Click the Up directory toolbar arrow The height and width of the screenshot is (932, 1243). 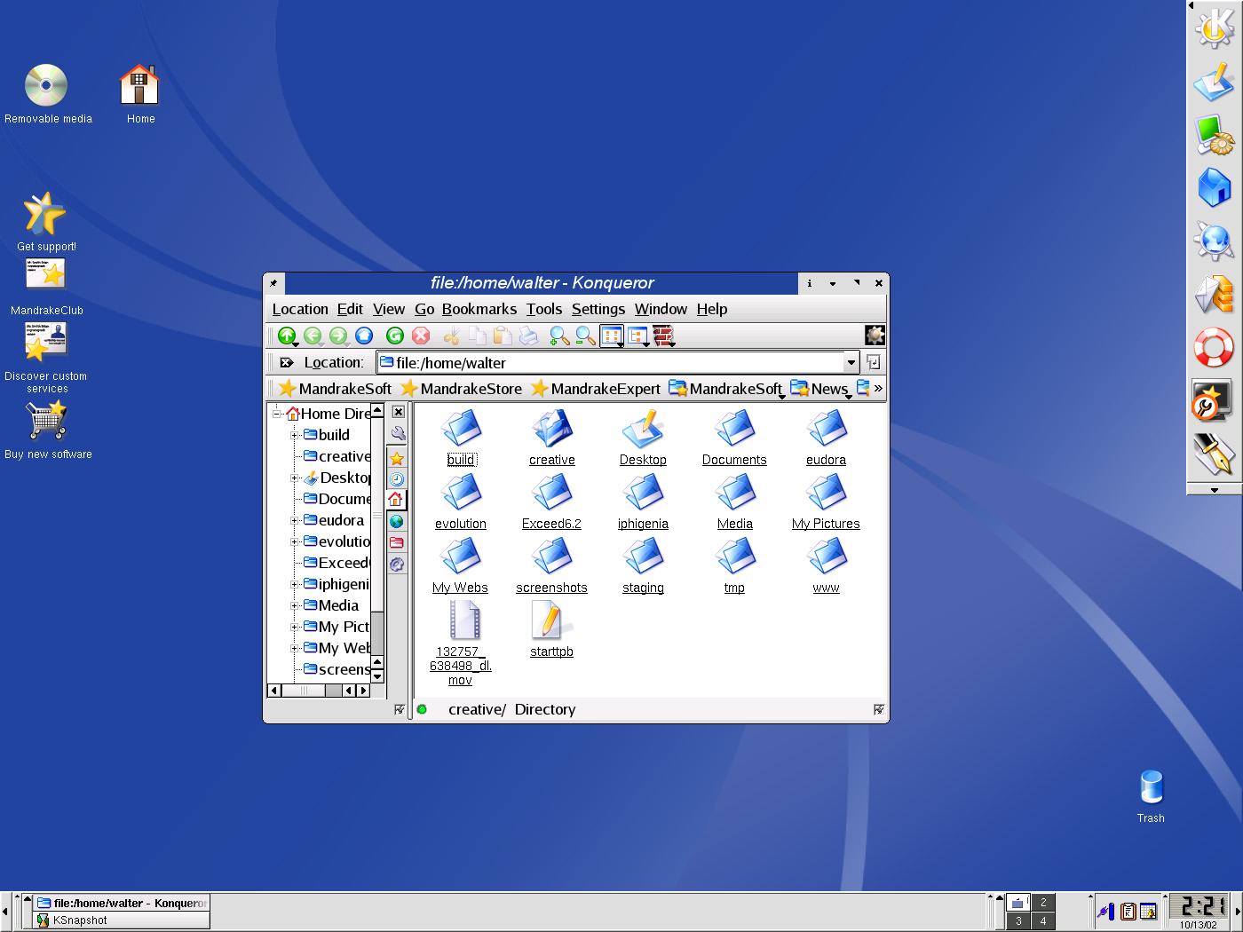pos(286,336)
